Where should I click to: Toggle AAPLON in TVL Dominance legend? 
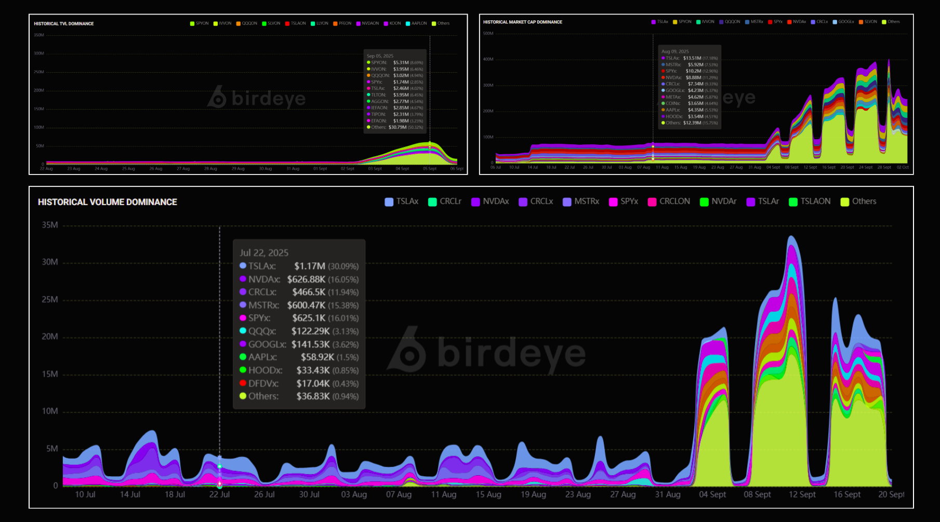[x=416, y=23]
